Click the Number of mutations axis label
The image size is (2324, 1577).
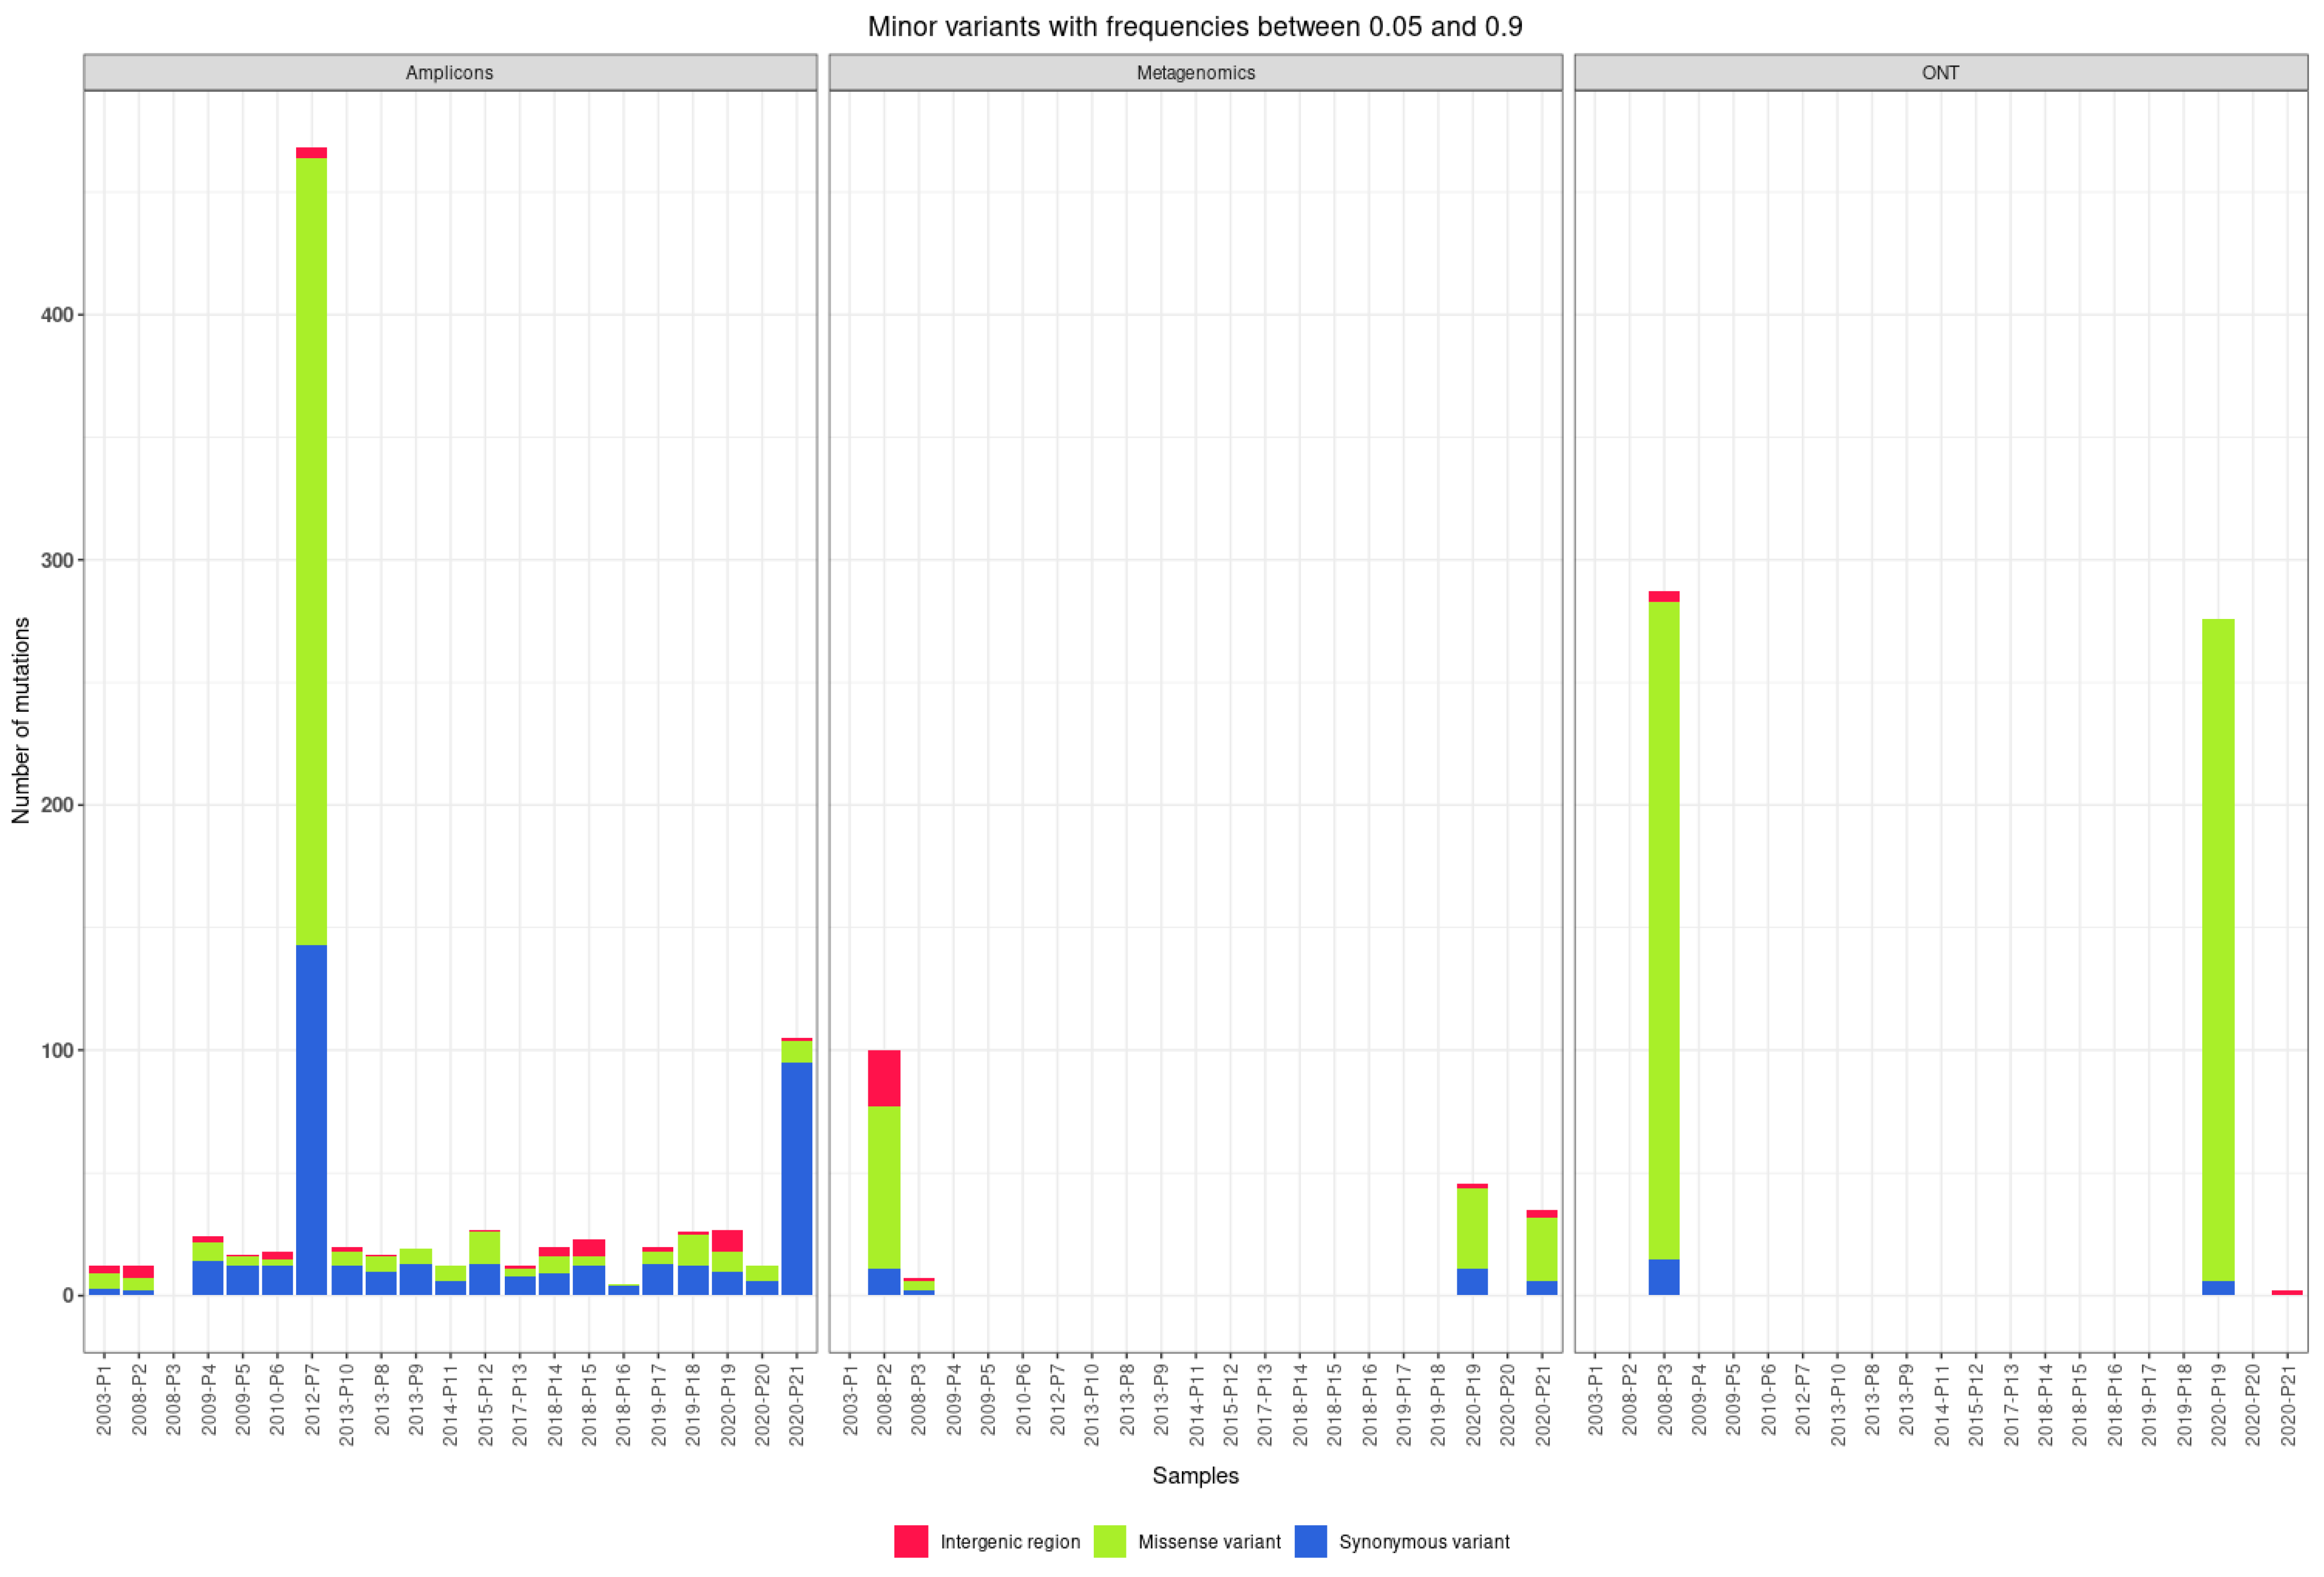[21, 720]
